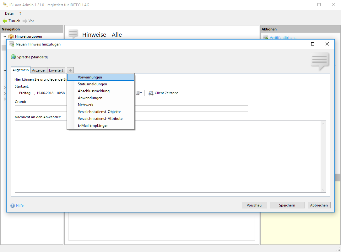Click the plus icon to add a tab
341x252 pixels.
[70, 70]
